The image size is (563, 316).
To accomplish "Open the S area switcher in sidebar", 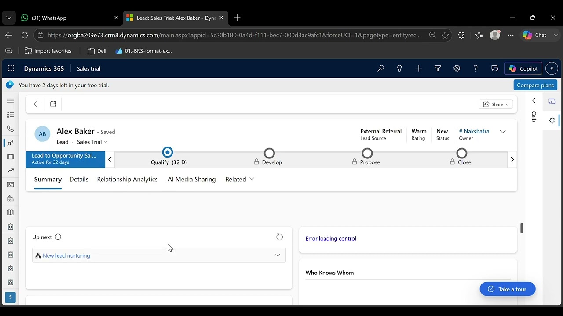I will tap(11, 297).
